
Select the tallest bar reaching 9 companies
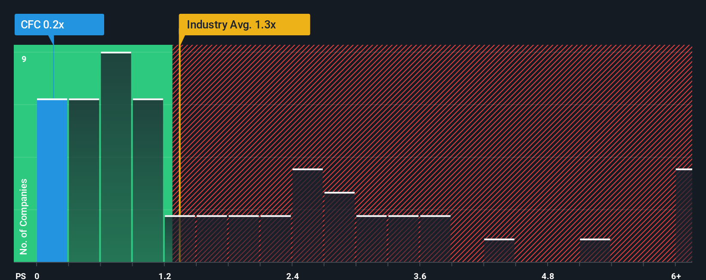click(x=116, y=157)
